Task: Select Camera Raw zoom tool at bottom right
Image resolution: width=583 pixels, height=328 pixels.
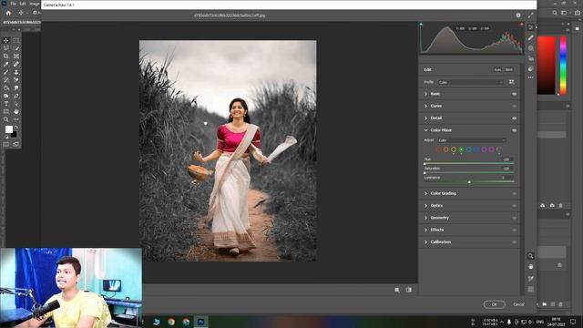Action: point(530,256)
